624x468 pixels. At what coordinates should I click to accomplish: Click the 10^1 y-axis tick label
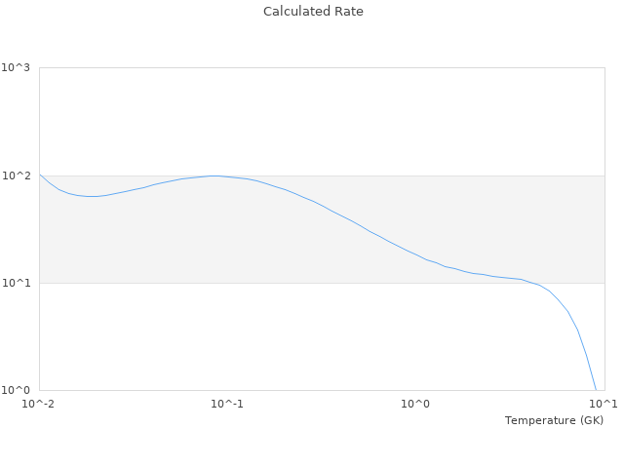pos(16,283)
